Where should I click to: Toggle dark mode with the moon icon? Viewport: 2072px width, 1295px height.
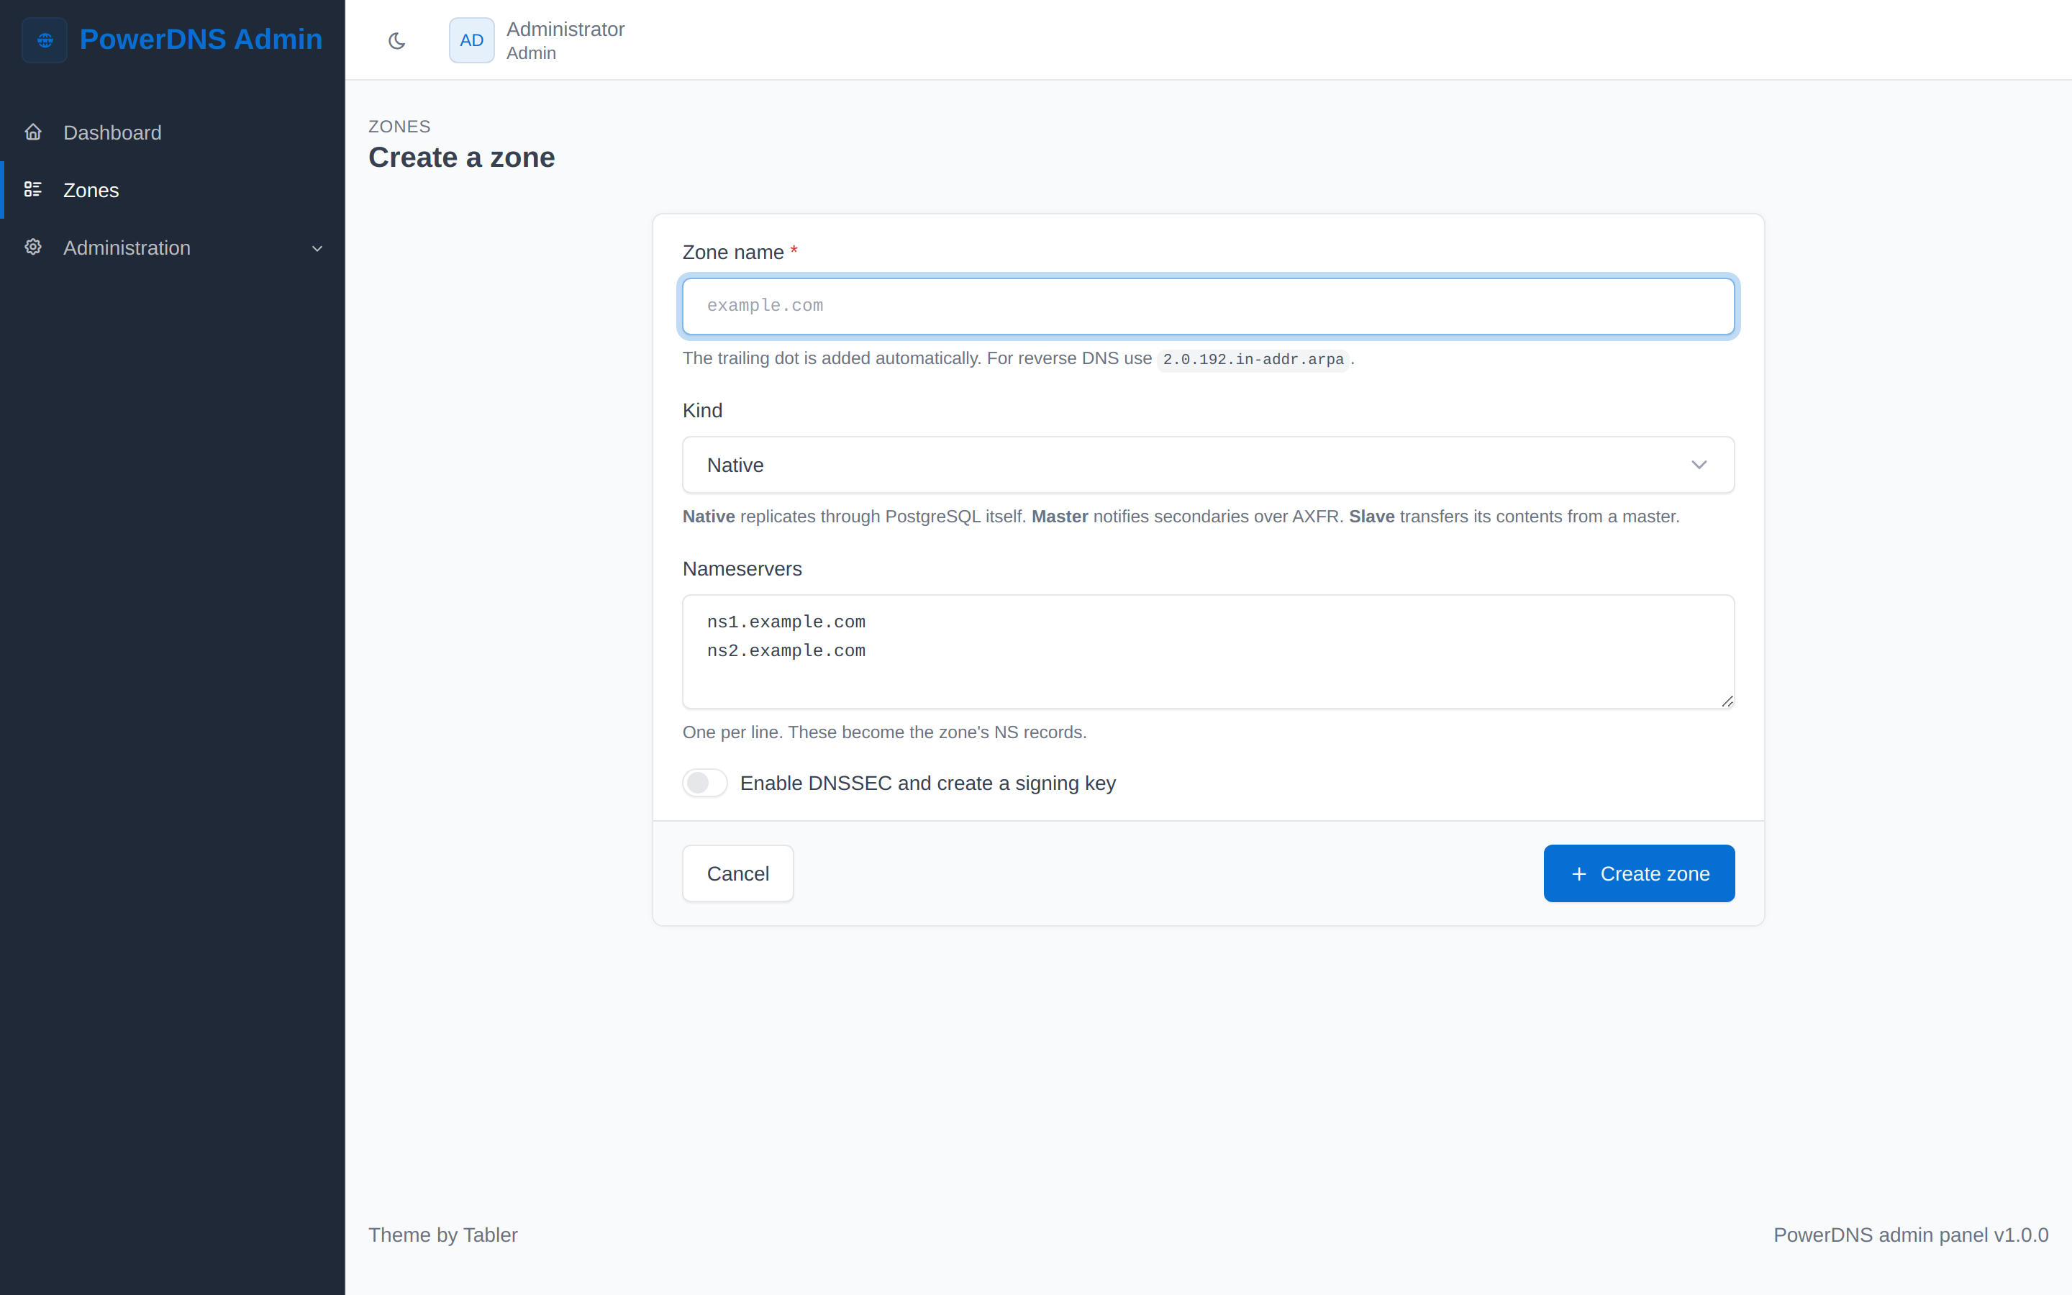point(396,40)
